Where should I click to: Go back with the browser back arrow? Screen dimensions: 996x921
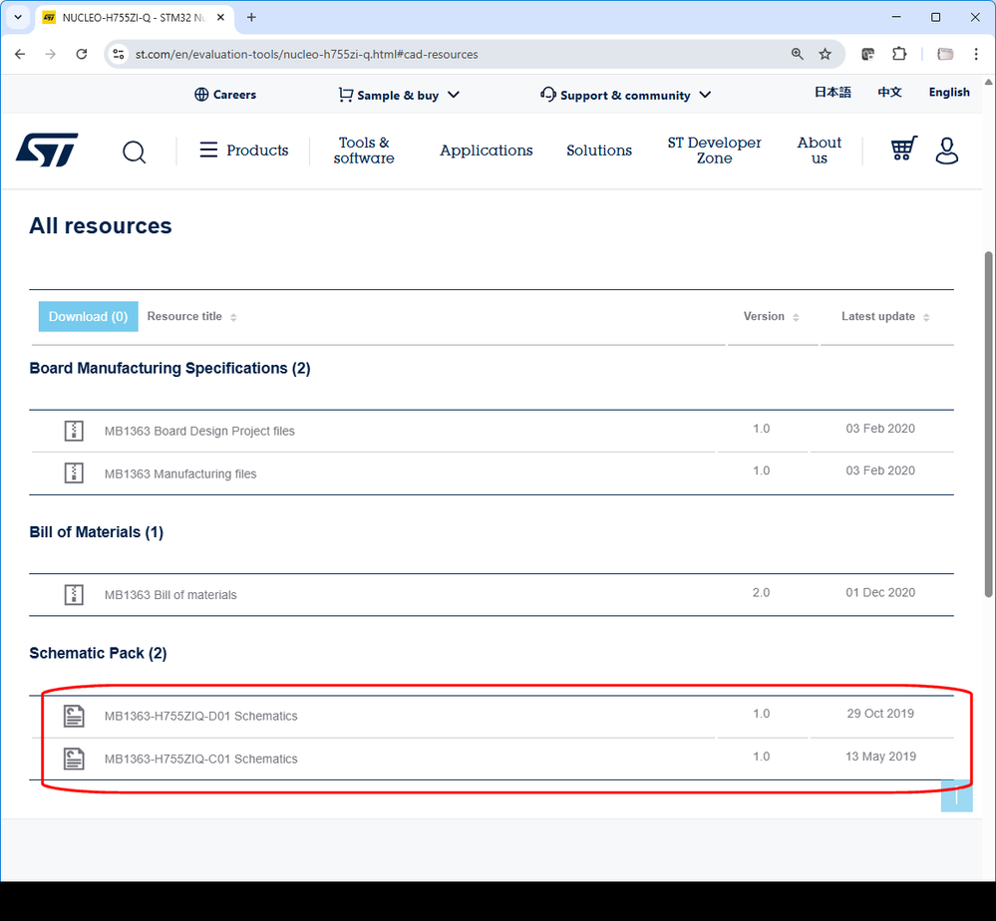pyautogui.click(x=20, y=54)
